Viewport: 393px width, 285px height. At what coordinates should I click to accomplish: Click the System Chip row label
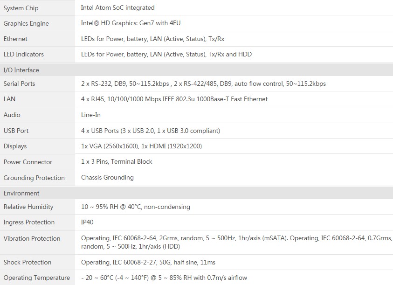(x=21, y=8)
